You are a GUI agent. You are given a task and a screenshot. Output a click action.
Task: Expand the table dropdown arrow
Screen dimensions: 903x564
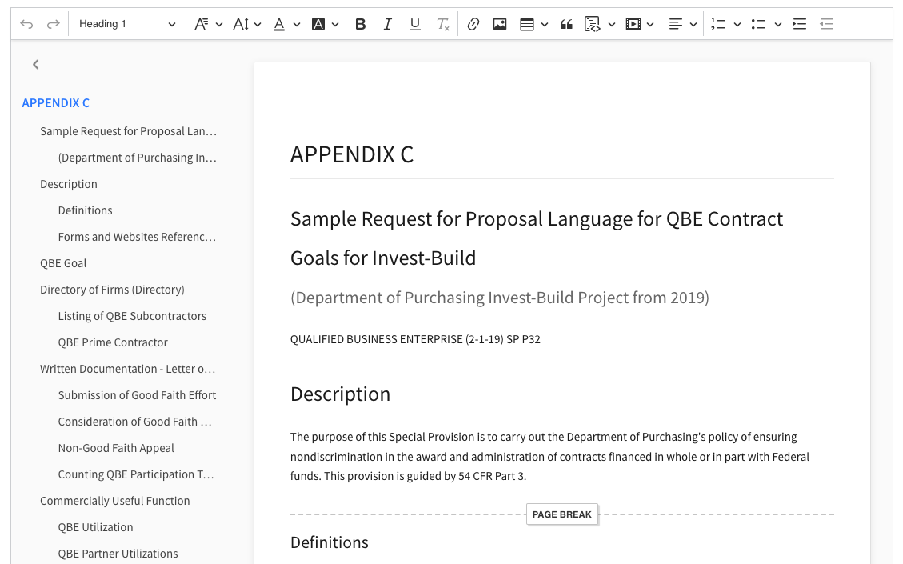click(x=545, y=24)
